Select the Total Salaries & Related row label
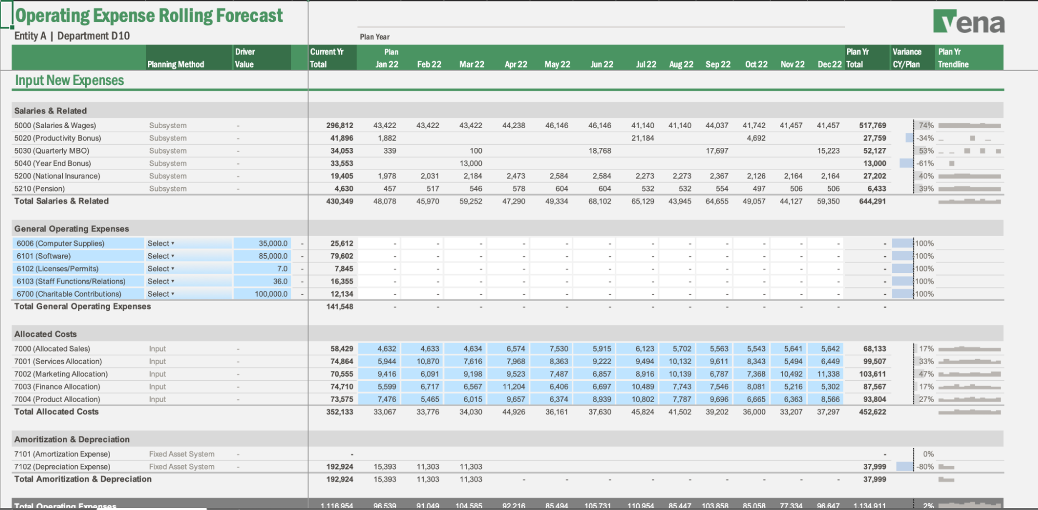The image size is (1038, 510). pyautogui.click(x=61, y=201)
